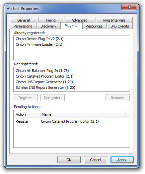Select Circon Firmware Loader entry
The width and height of the screenshot is (145, 174).
tap(39, 44)
